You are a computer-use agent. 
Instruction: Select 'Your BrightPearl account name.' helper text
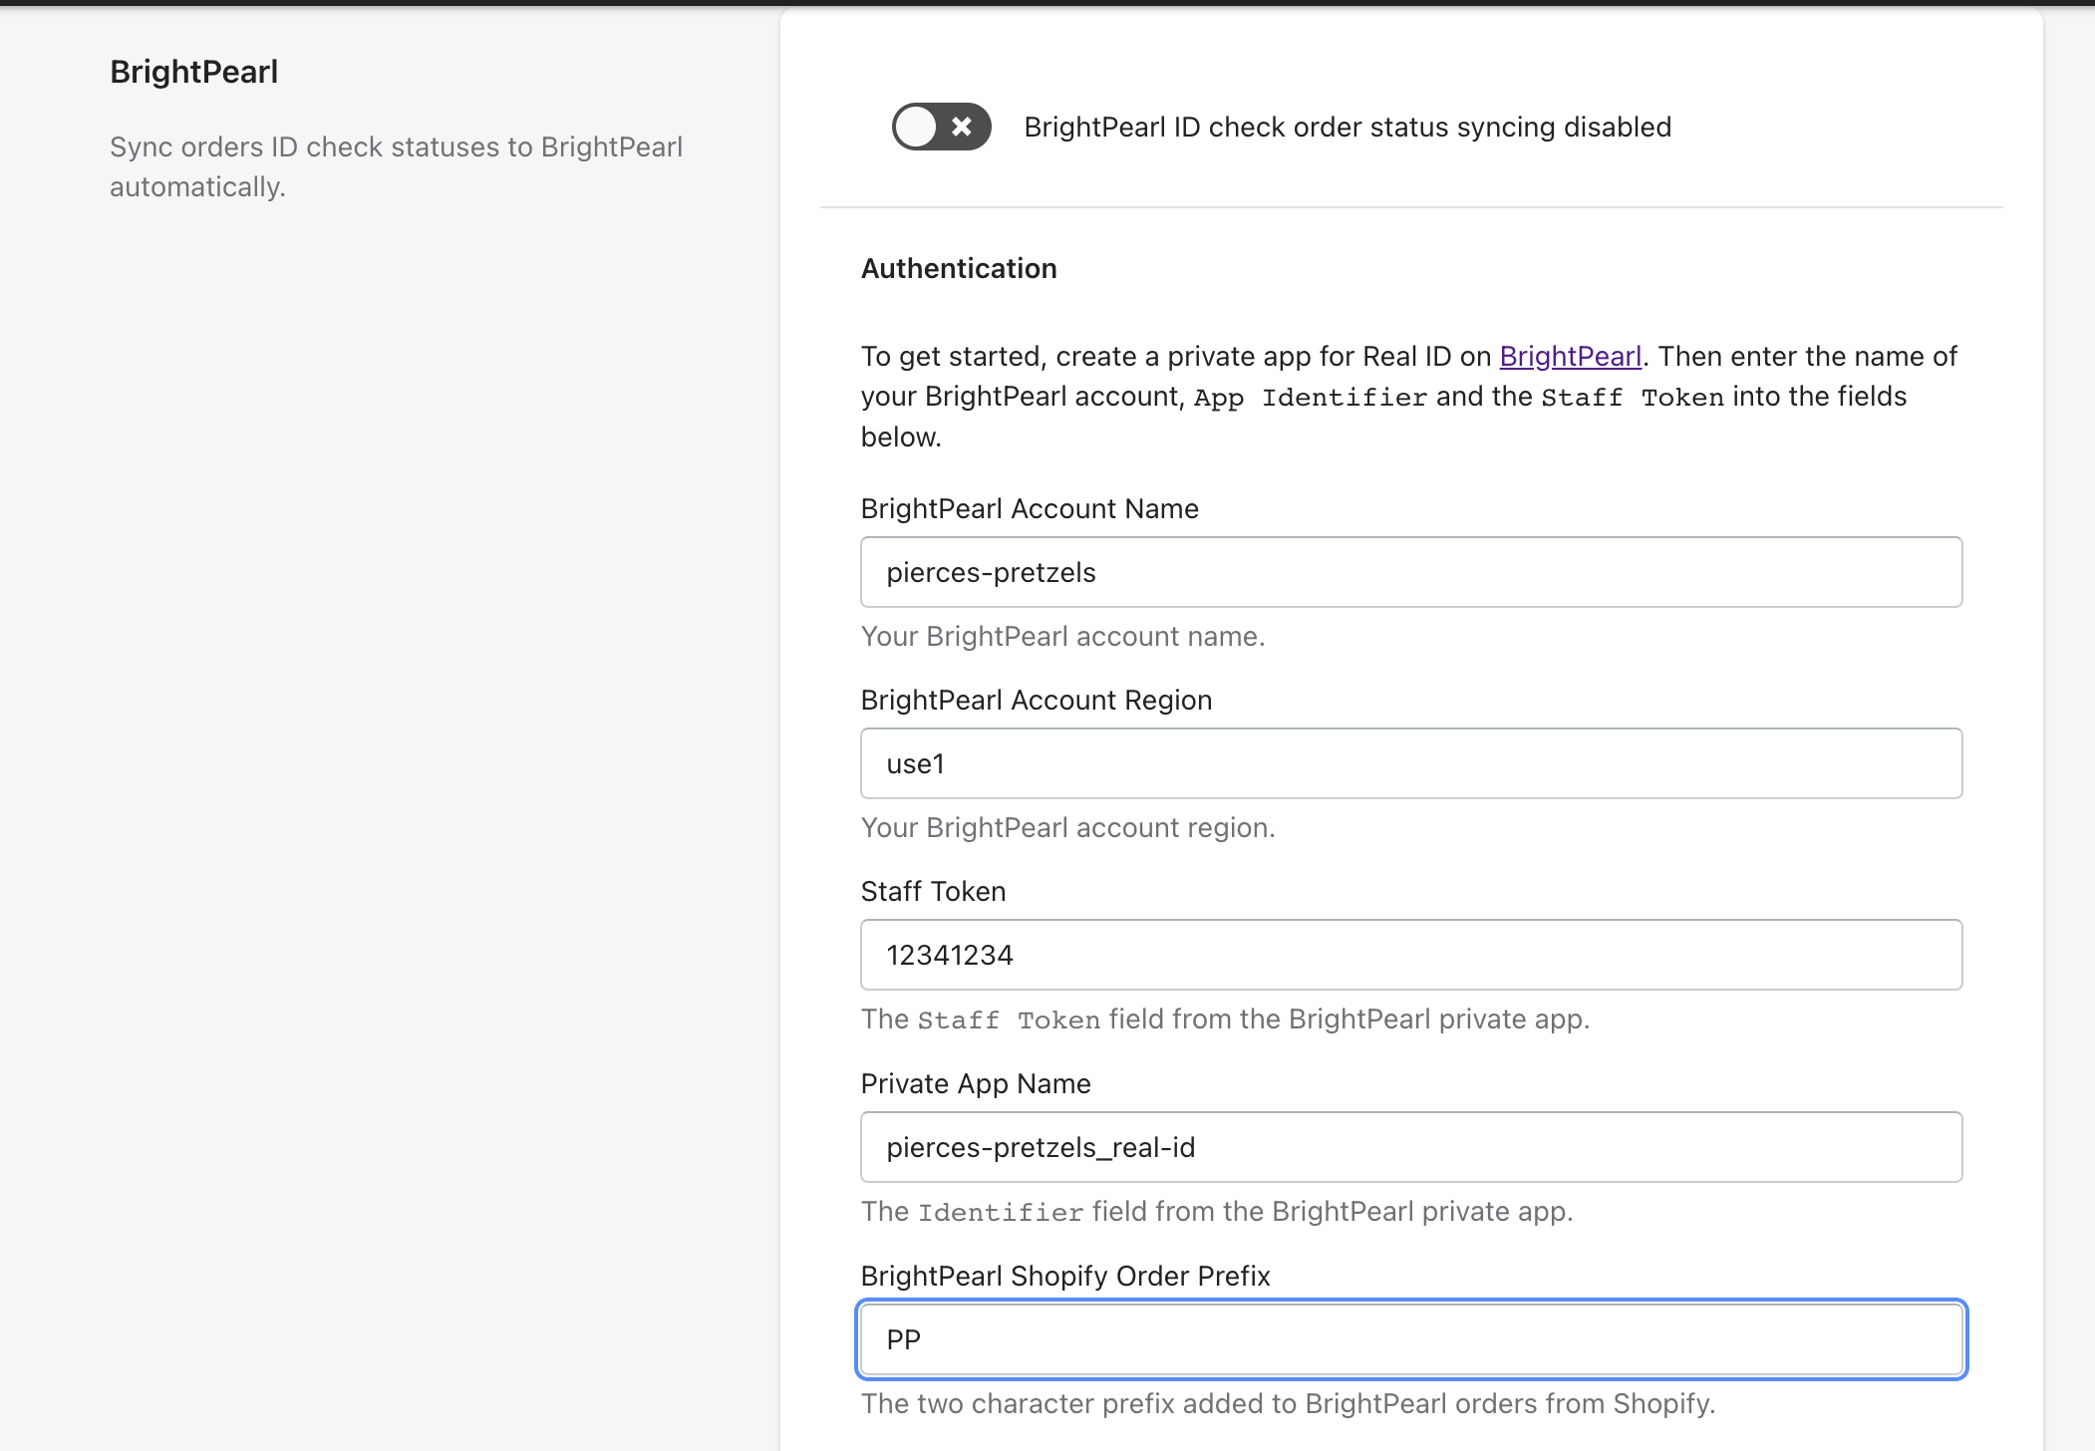pos(1062,636)
